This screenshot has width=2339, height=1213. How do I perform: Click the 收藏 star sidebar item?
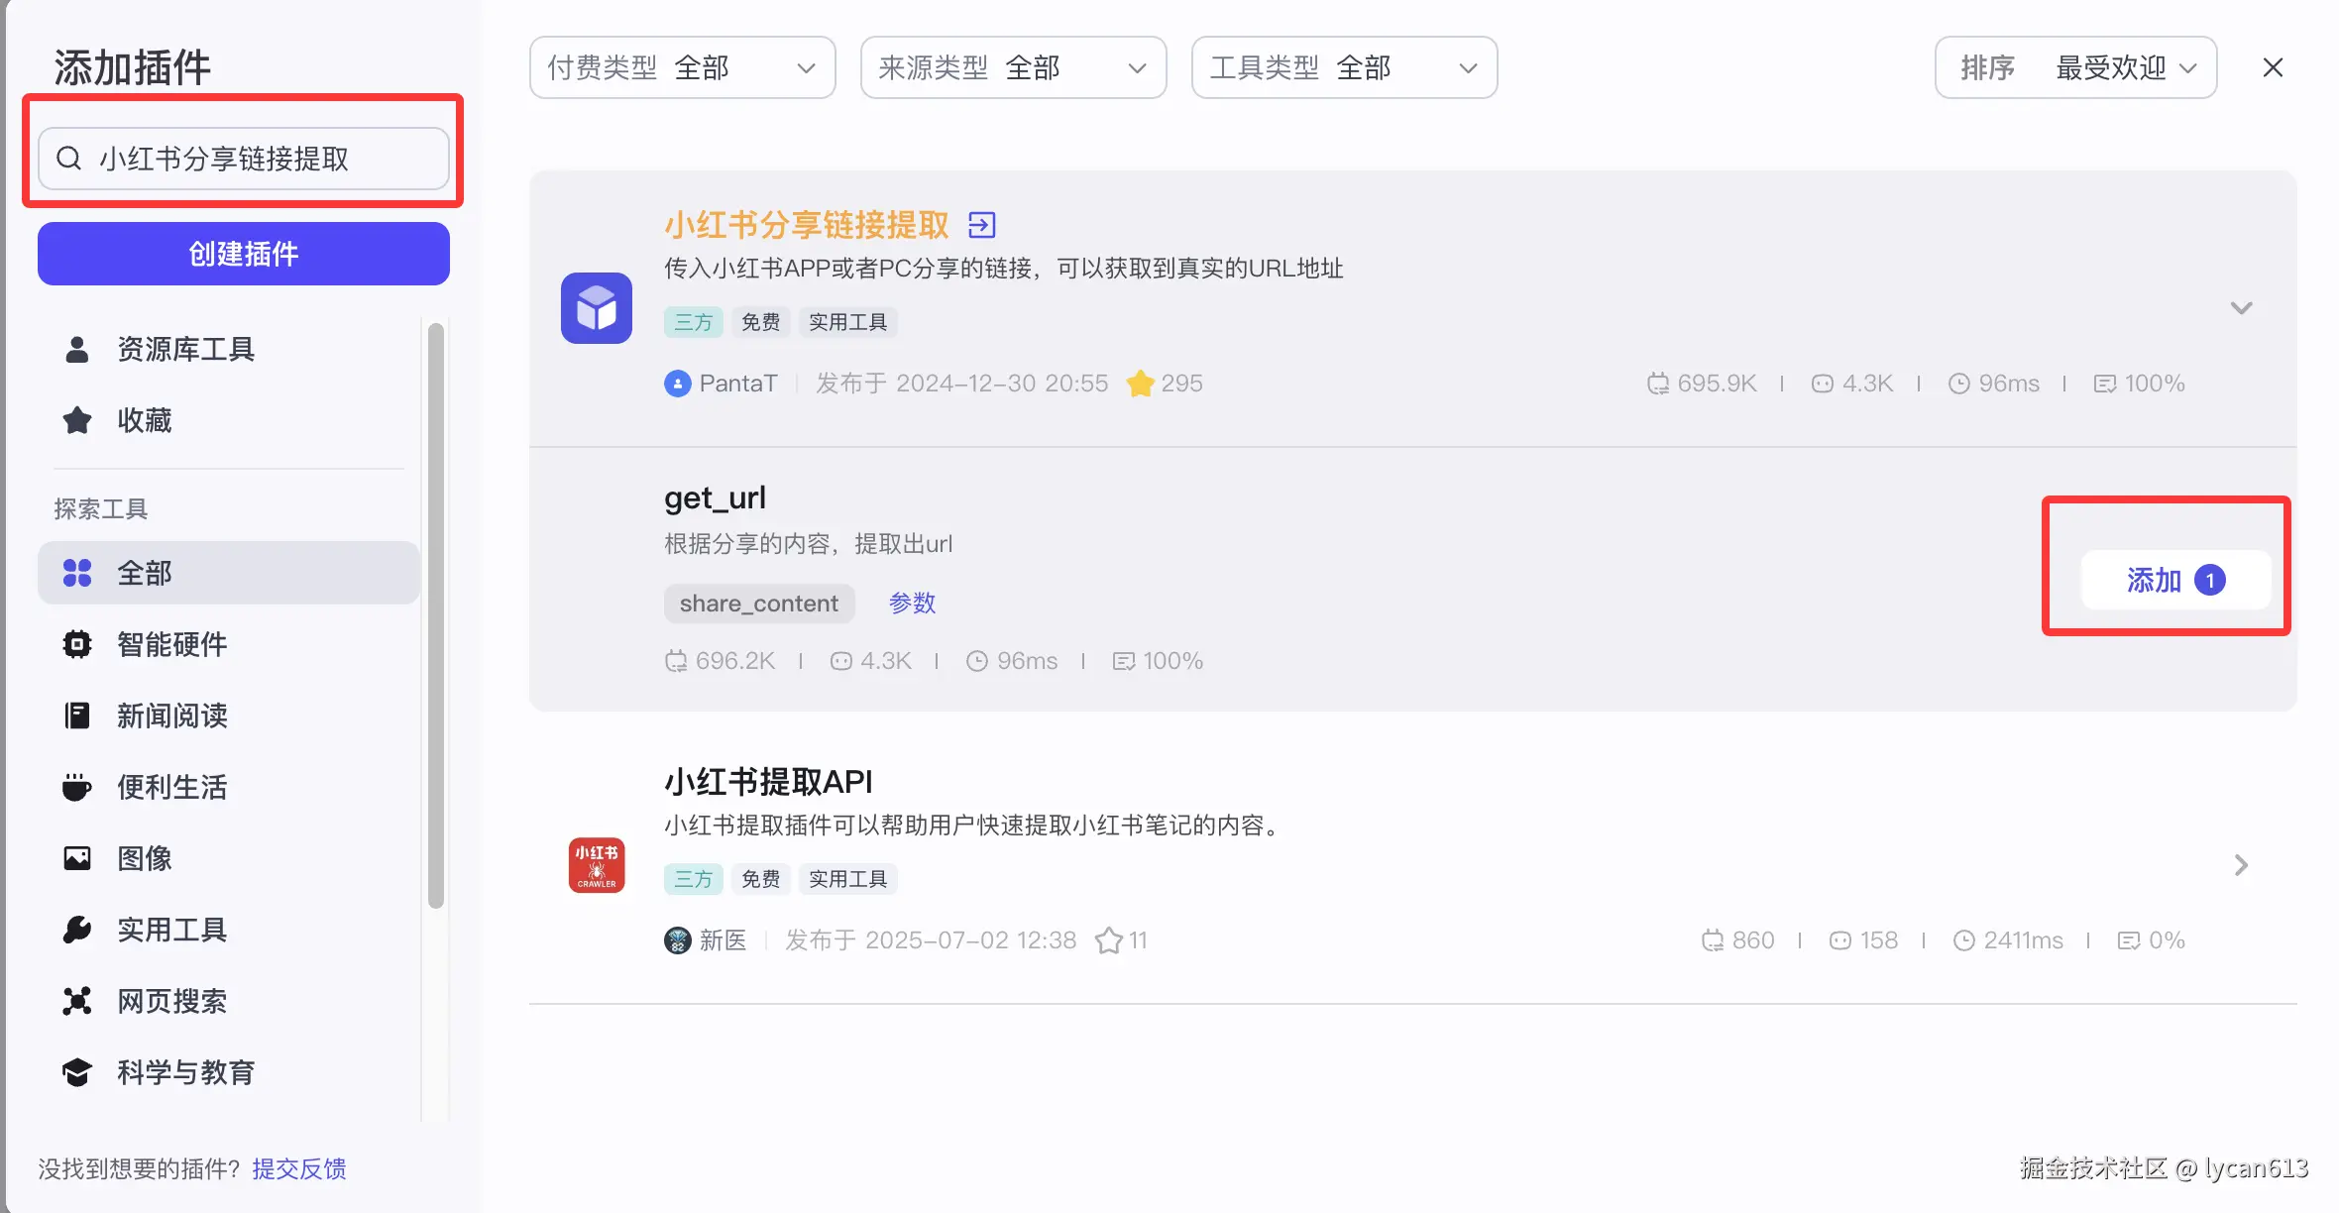[144, 420]
